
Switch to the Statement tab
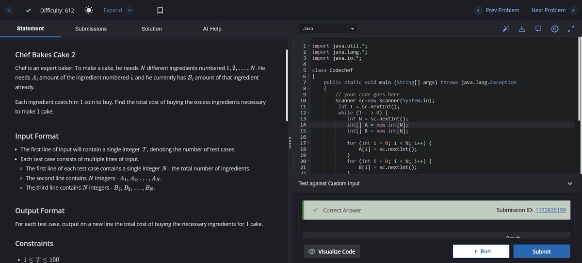click(x=30, y=28)
